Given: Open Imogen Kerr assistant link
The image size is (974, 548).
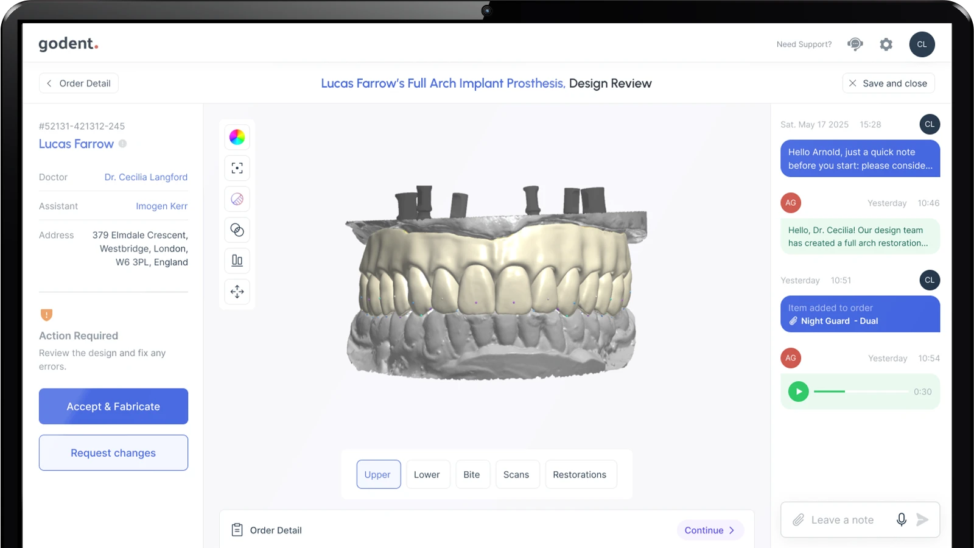Looking at the screenshot, I should (162, 206).
